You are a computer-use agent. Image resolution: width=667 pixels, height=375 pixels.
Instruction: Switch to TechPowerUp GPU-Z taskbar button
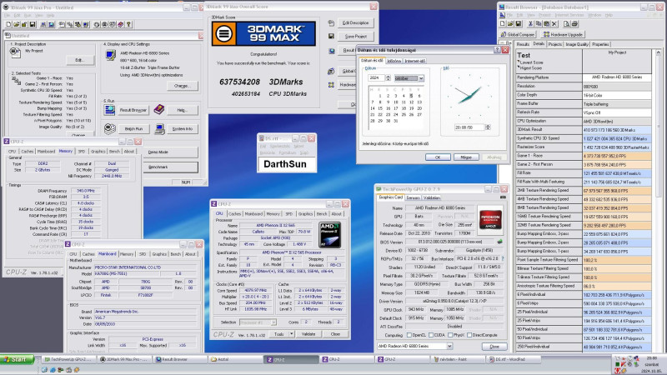pyautogui.click(x=68, y=359)
